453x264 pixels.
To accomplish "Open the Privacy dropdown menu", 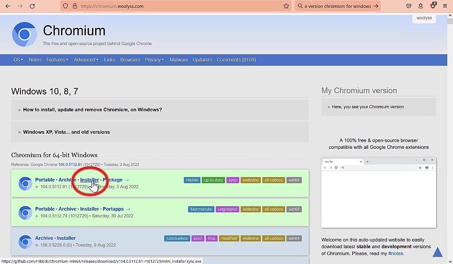I will click(x=154, y=60).
